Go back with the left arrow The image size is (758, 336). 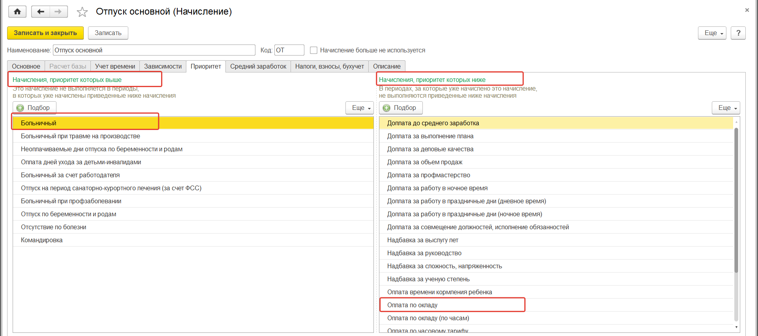pyautogui.click(x=40, y=12)
